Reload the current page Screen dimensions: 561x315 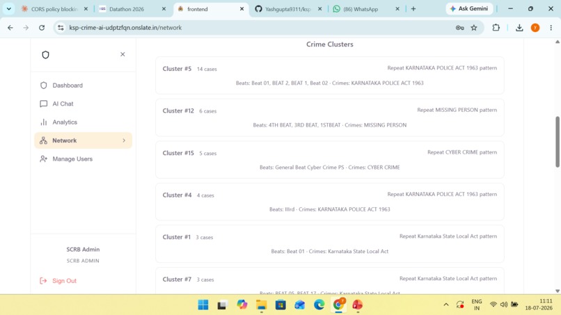click(42, 28)
